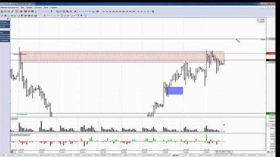The height and width of the screenshot is (157, 280).
Task: Select the text label T tool
Action: pos(78,16)
